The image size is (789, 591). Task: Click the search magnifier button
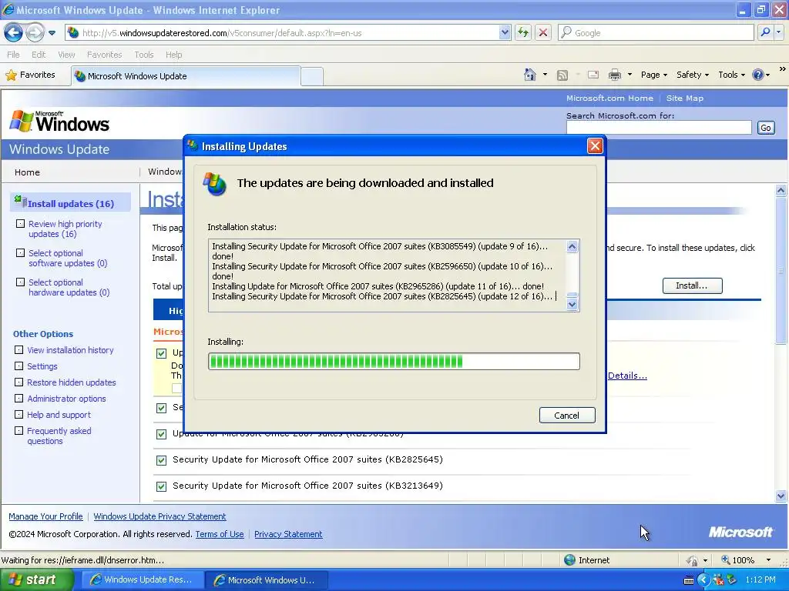(x=765, y=32)
